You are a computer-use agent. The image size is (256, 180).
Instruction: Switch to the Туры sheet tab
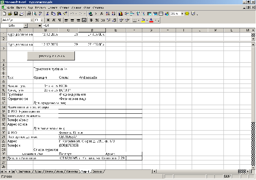pos(38,172)
